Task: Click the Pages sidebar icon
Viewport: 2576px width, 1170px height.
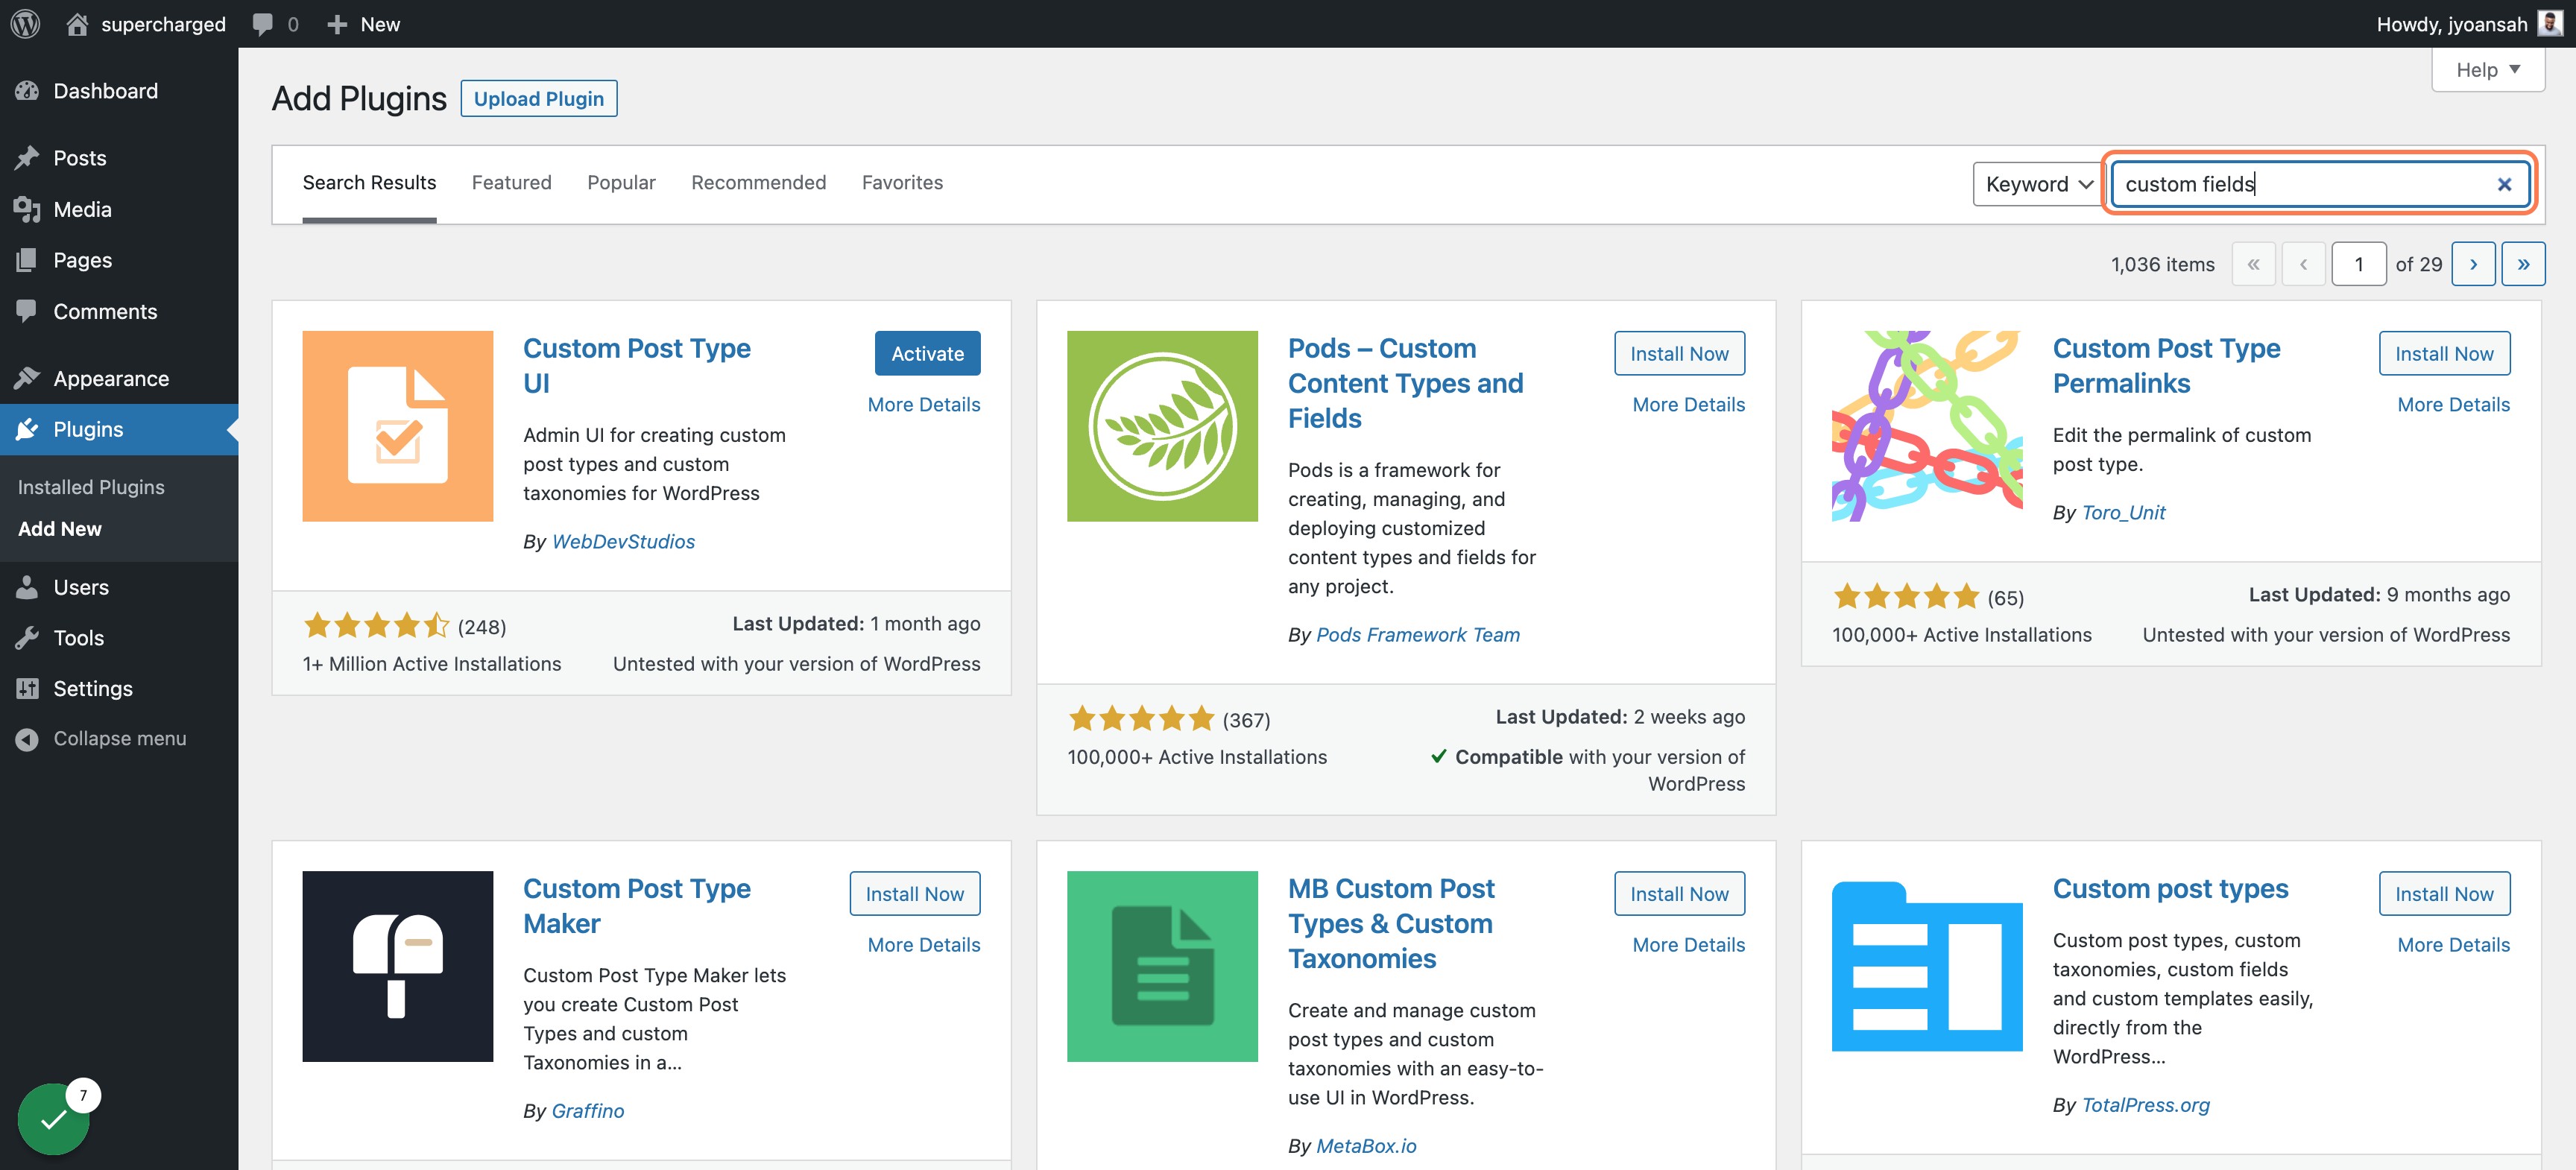Action: (x=27, y=260)
